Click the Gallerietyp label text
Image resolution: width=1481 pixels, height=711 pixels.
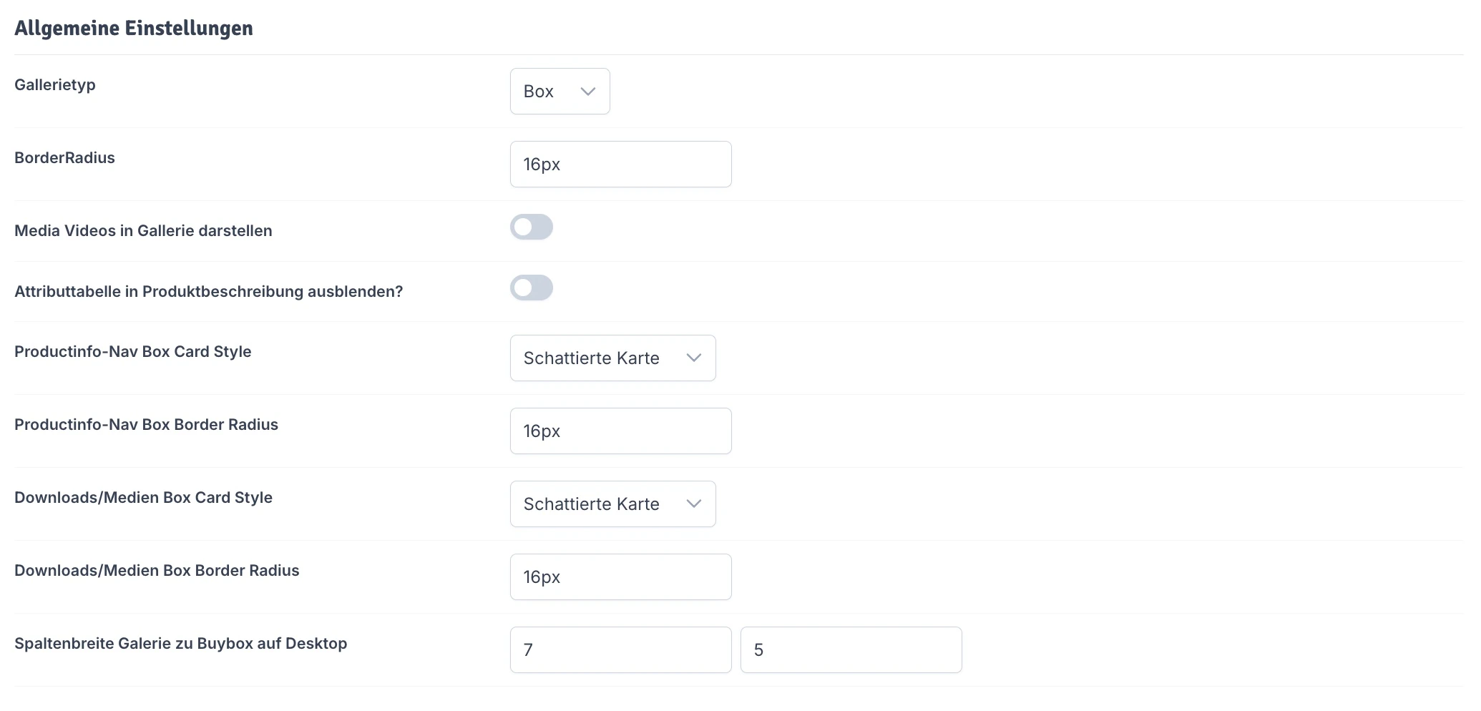55,85
